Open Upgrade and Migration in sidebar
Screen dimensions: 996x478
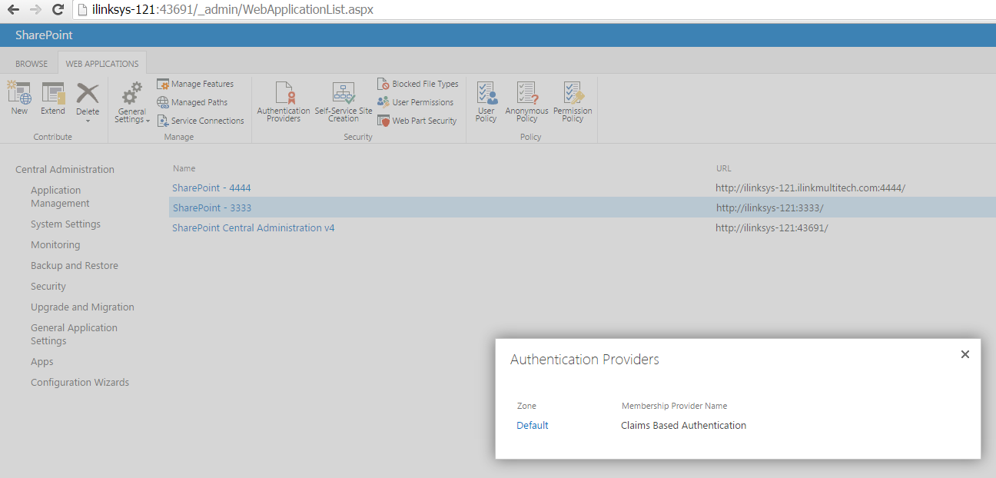(82, 307)
